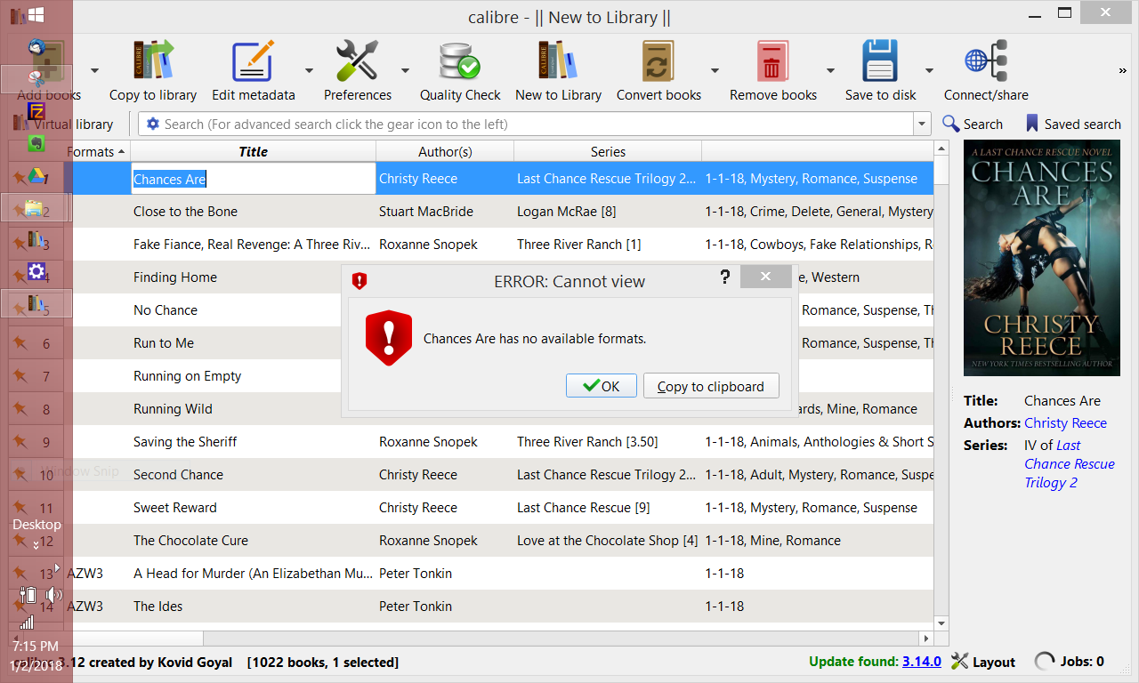
Task: Open the Last Chance Rescue Trilogy 2 series link
Action: [x=1069, y=464]
